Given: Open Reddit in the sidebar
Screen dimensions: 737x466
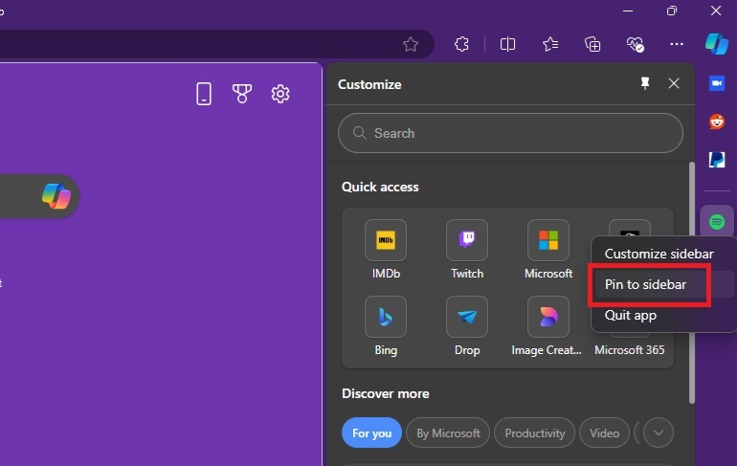Looking at the screenshot, I should (717, 122).
